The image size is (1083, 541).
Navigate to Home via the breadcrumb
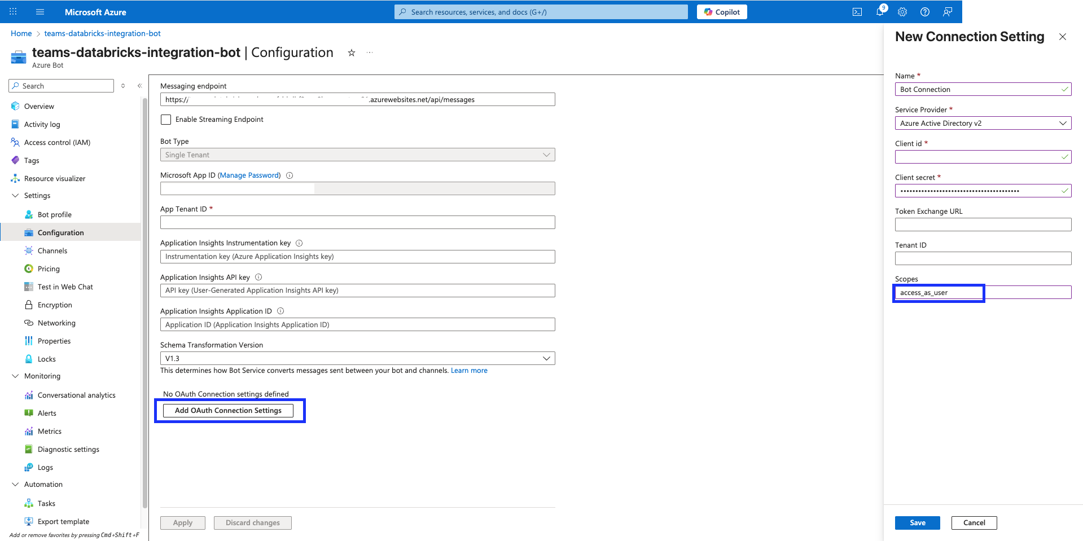(21, 33)
